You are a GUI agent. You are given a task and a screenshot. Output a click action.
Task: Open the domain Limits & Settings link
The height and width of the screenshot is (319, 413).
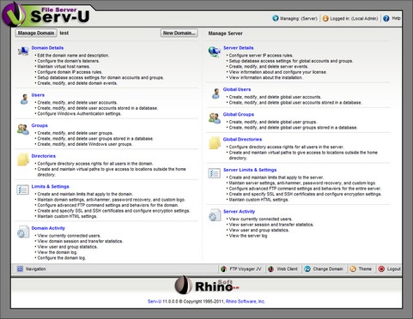point(50,186)
